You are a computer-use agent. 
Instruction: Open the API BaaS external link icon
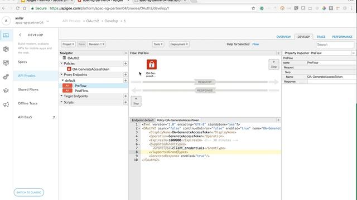[x=54, y=117]
